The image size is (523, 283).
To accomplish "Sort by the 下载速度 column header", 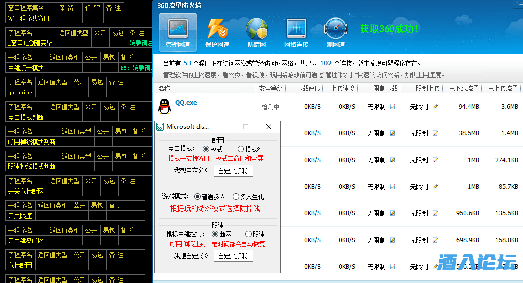I will tap(308, 88).
